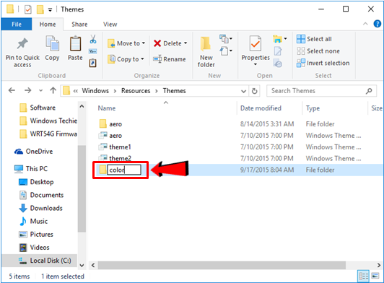Image resolution: width=384 pixels, height=283 pixels.
Task: Click the Edit file icon
Action: tap(278, 51)
